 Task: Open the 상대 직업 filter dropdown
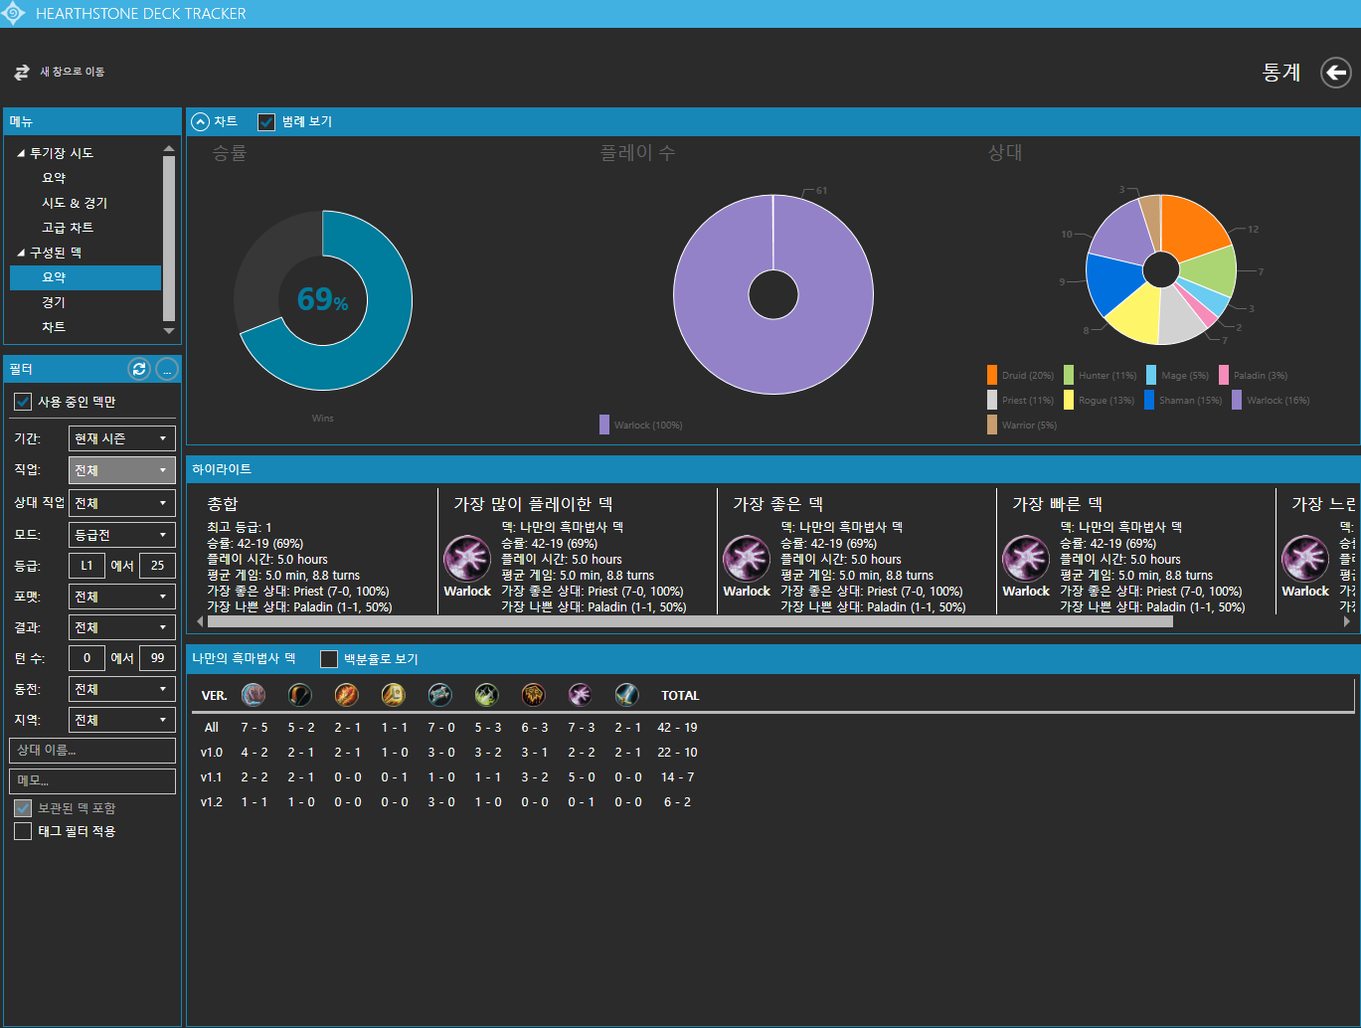click(122, 503)
